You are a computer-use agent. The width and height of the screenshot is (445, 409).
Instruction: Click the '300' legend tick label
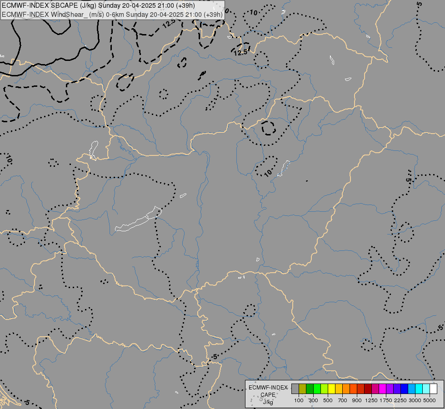[313, 400]
